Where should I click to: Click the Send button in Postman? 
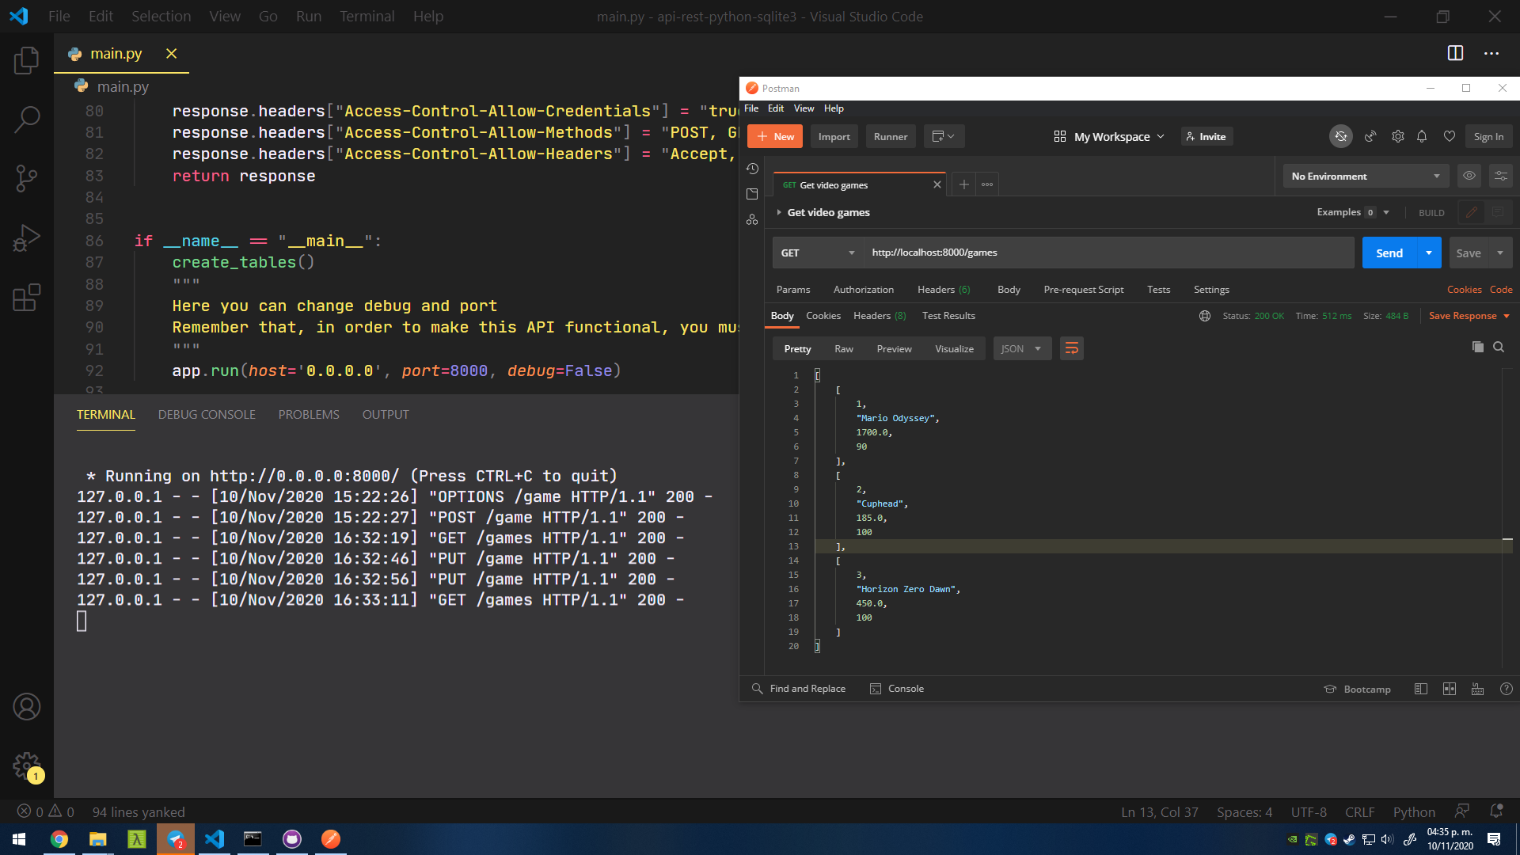[1389, 253]
